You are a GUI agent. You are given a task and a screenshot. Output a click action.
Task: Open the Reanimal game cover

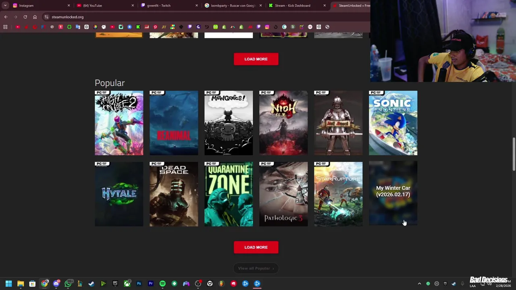pyautogui.click(x=174, y=123)
